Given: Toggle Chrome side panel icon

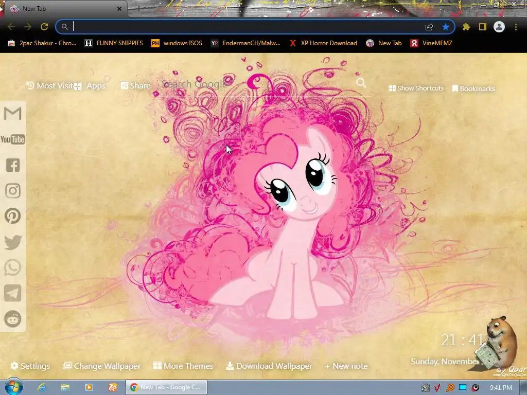Looking at the screenshot, I should (483, 27).
